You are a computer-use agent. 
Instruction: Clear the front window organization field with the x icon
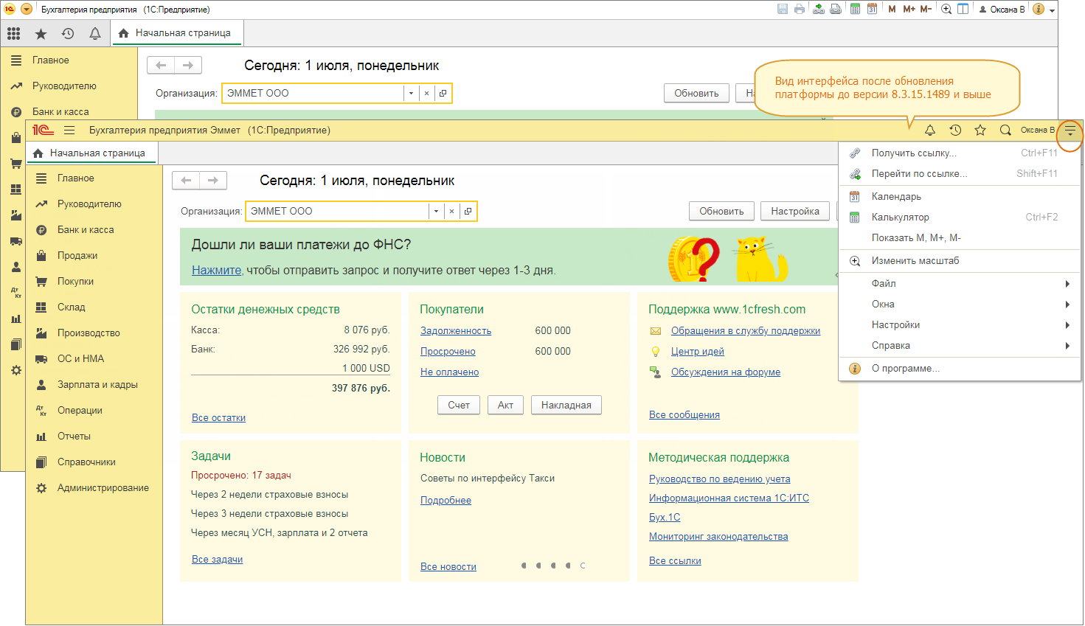(x=451, y=212)
